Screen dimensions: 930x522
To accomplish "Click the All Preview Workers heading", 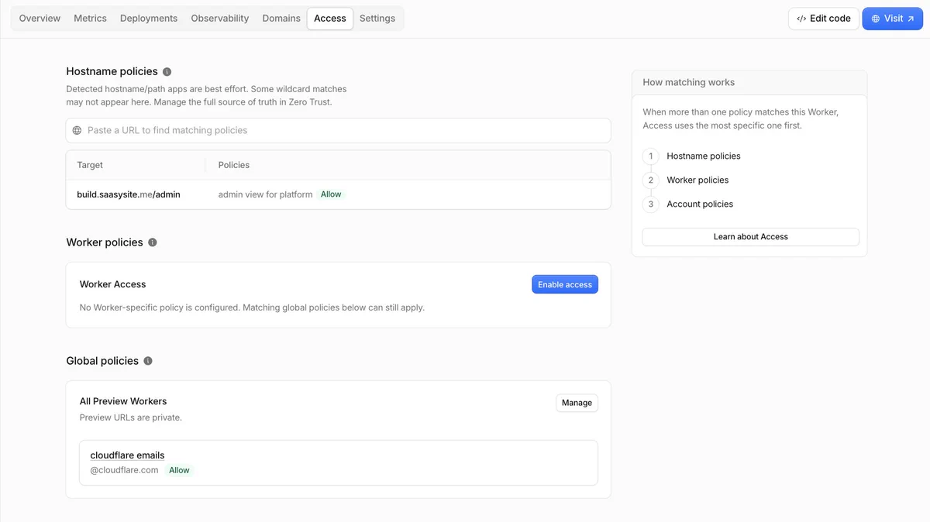I will 123,401.
